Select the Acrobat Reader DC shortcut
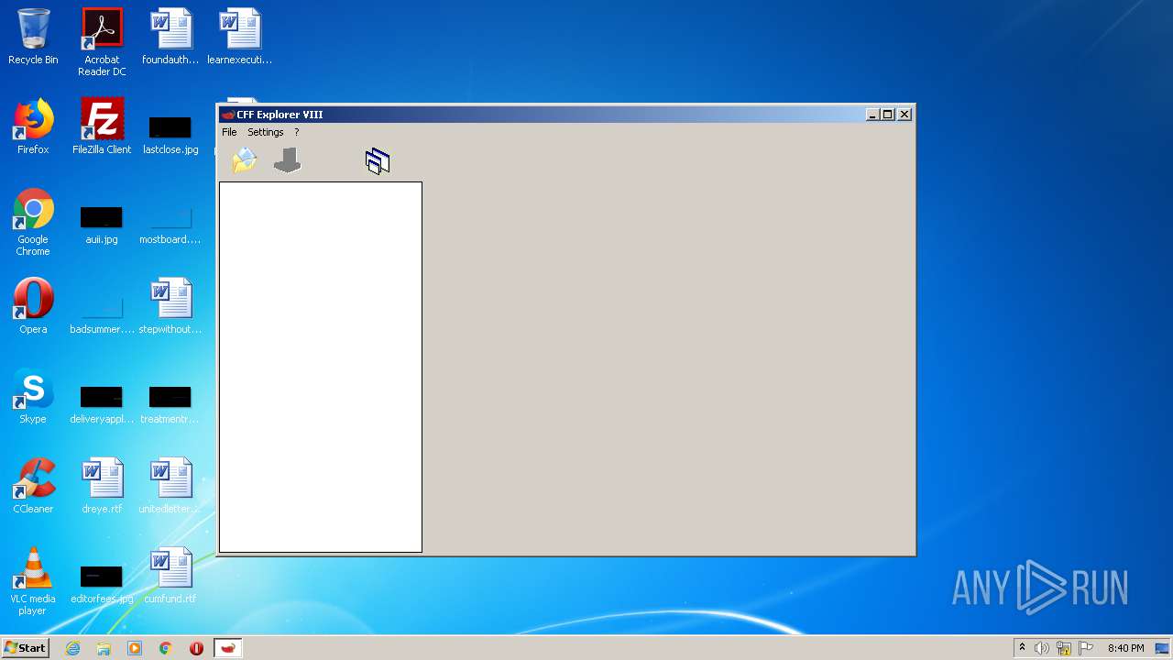1173x660 pixels. (x=102, y=42)
